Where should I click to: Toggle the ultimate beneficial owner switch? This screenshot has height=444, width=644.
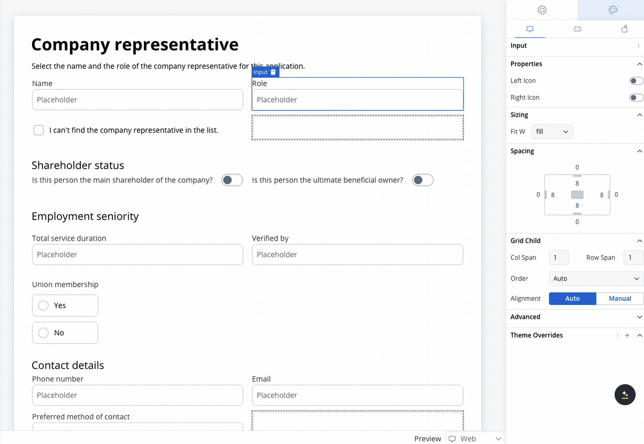423,180
